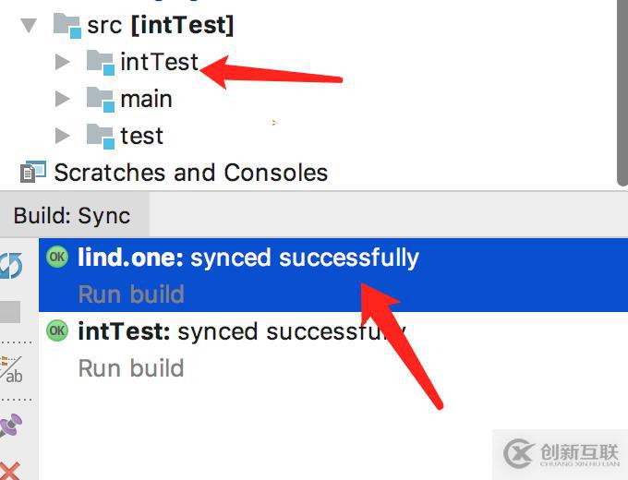Collapse the src [intTest] tree node

[x=29, y=25]
